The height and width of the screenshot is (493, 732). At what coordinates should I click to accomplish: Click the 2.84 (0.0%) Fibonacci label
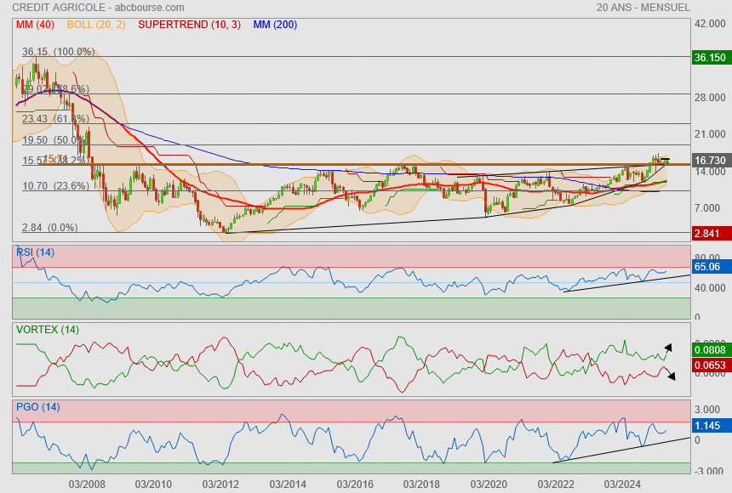[x=50, y=228]
